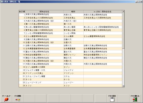This screenshot has width=143, height=103.
Task: Click the F2 削除 delete button
Action: coord(18,98)
